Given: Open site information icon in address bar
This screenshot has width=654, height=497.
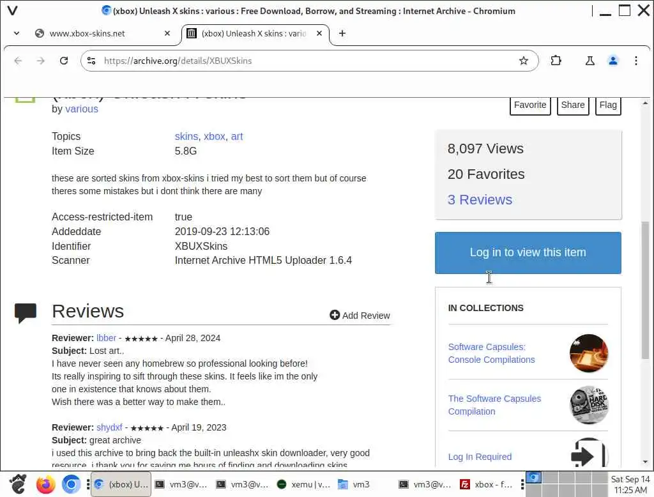Looking at the screenshot, I should tap(91, 61).
